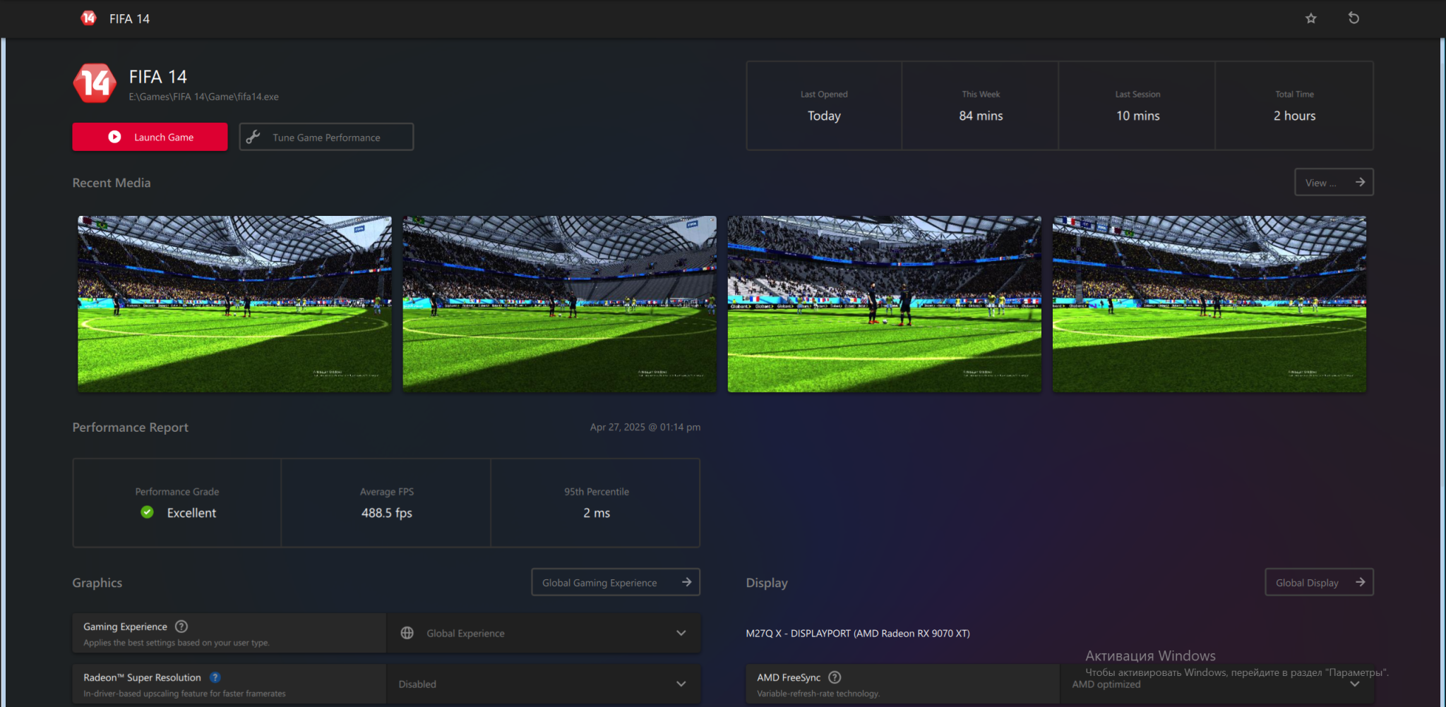Open the fourth recent media screenshot
1446x707 pixels.
[1209, 304]
